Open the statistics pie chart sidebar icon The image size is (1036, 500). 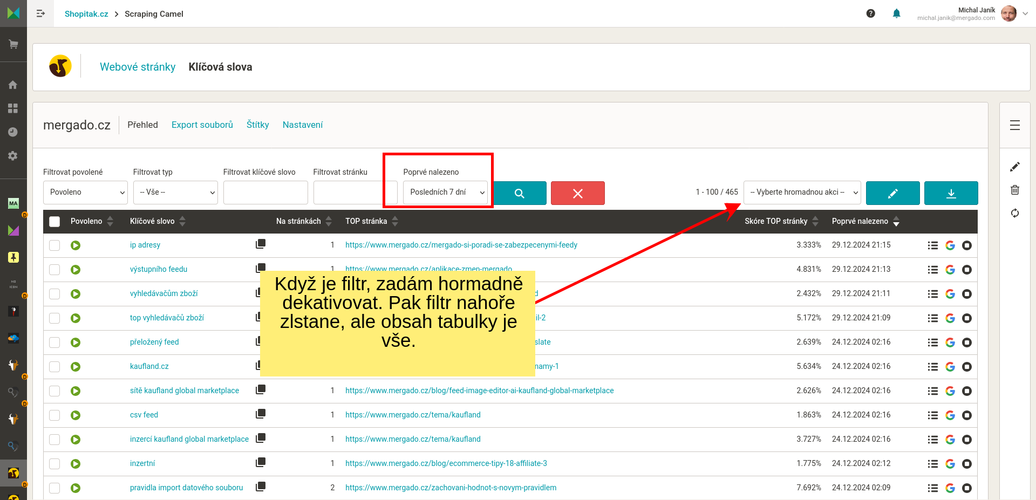pyautogui.click(x=13, y=132)
